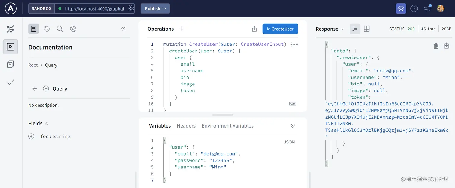Place cursor on the token field line
This screenshot has height=188, width=455.
pos(187,91)
